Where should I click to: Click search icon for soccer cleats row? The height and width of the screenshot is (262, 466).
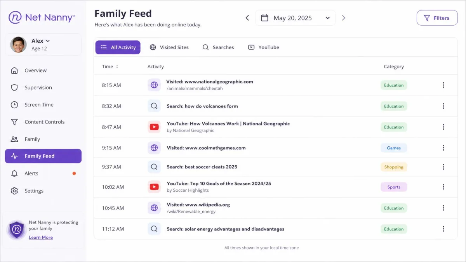point(154,167)
